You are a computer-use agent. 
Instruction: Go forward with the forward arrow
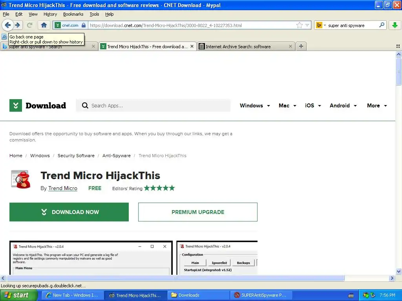(x=17, y=25)
